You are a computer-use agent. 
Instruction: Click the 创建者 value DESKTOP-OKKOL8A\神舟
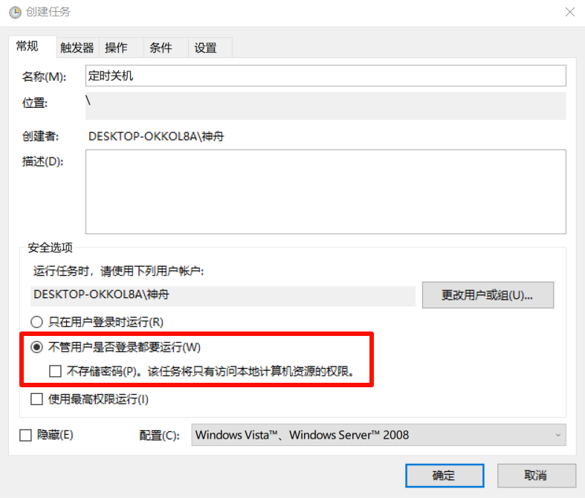click(156, 137)
